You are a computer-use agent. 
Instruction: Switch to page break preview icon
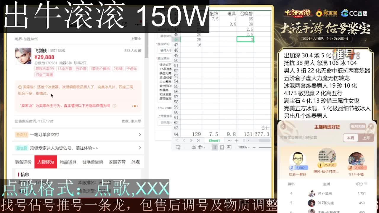click(222, 147)
